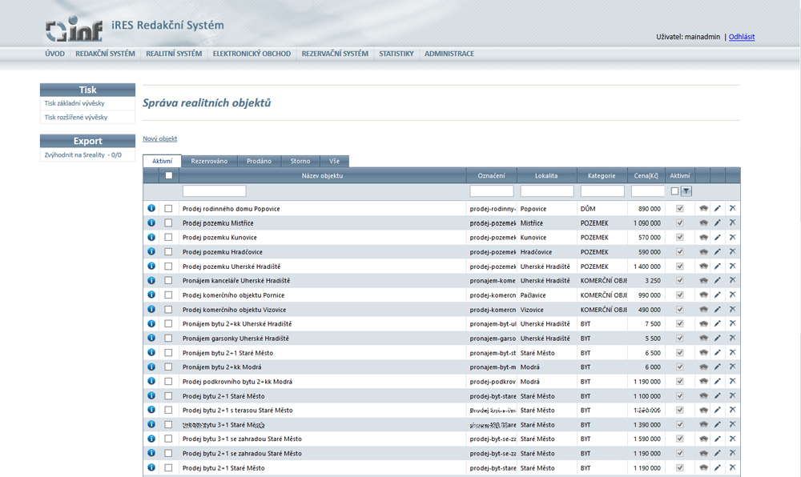This screenshot has height=477, width=801.
Task: Remove Prodej komerčního objektu Vizovice with X icon
Action: click(732, 310)
